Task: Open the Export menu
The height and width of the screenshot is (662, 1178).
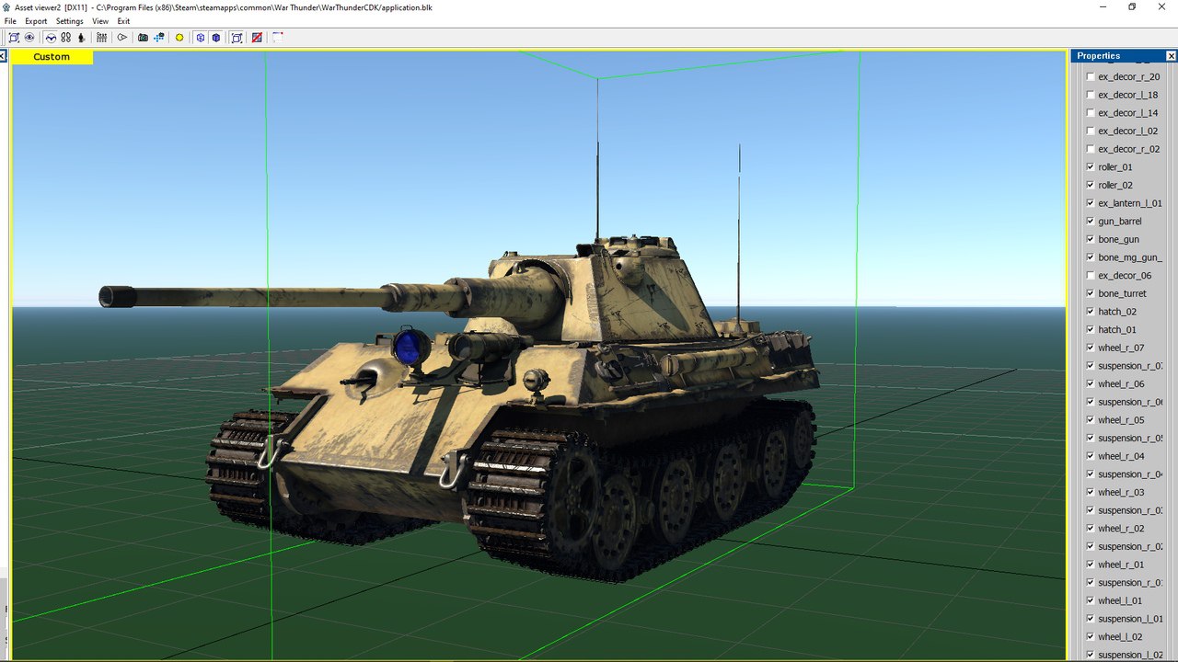Action: [x=36, y=21]
